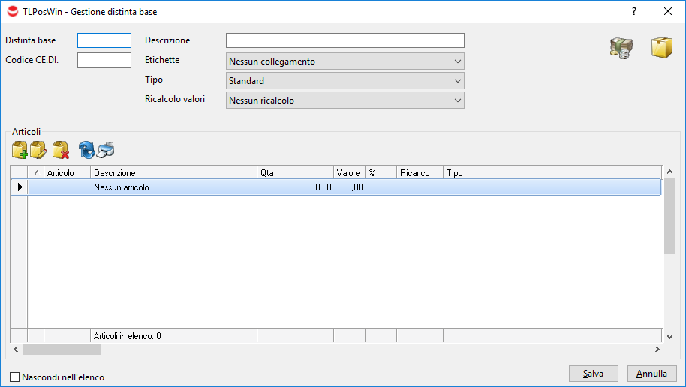Screen dimensions: 686x387
Task: Click the edit article pencil icon
Action: click(x=39, y=149)
